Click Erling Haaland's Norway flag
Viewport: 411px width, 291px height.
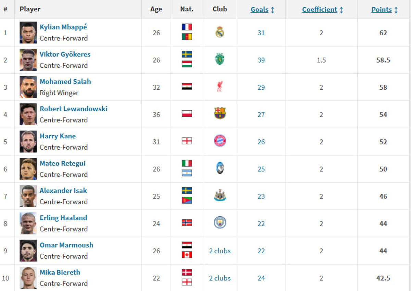tap(187, 223)
